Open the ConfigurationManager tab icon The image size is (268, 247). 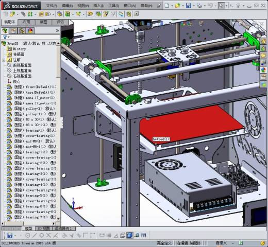[x=22, y=31]
